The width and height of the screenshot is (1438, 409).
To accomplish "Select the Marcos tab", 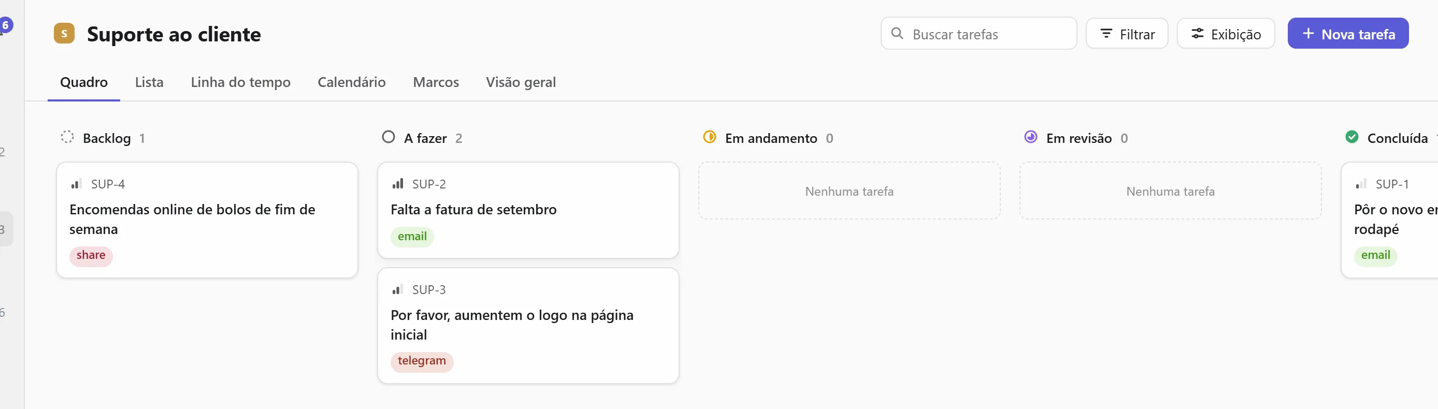I will pos(436,82).
